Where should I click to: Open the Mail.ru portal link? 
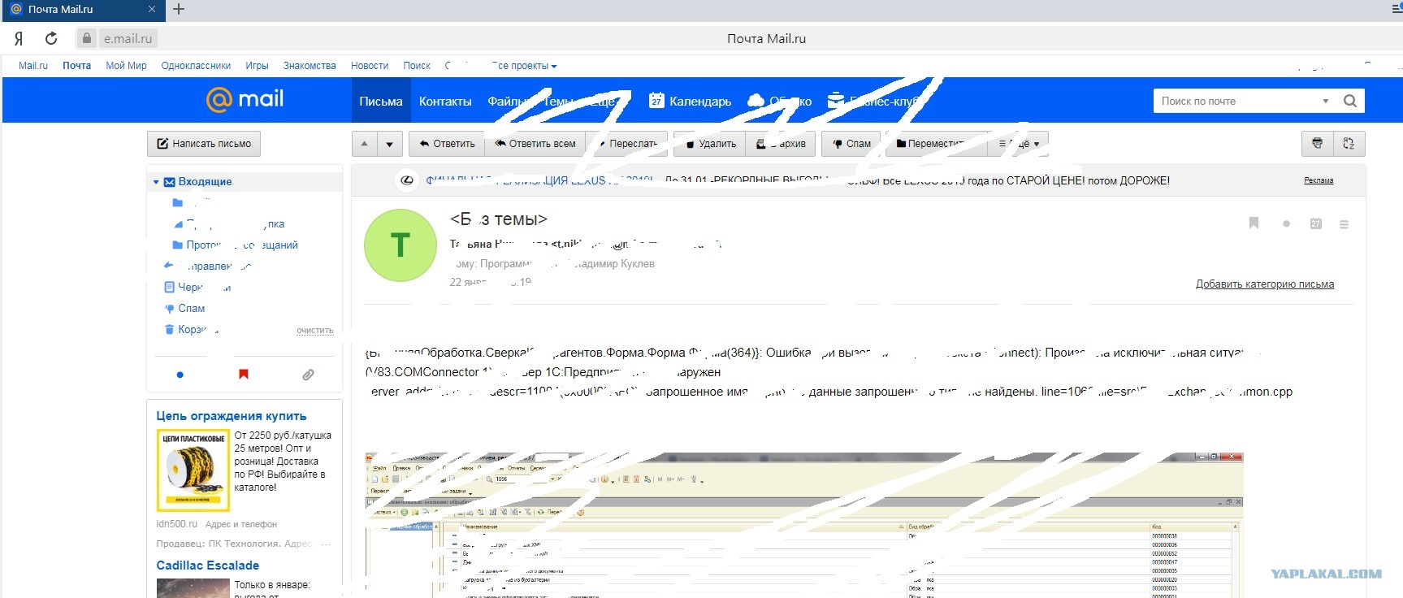[33, 66]
